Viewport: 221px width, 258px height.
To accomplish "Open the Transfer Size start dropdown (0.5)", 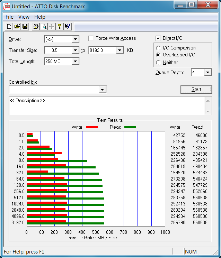I will click(75, 50).
